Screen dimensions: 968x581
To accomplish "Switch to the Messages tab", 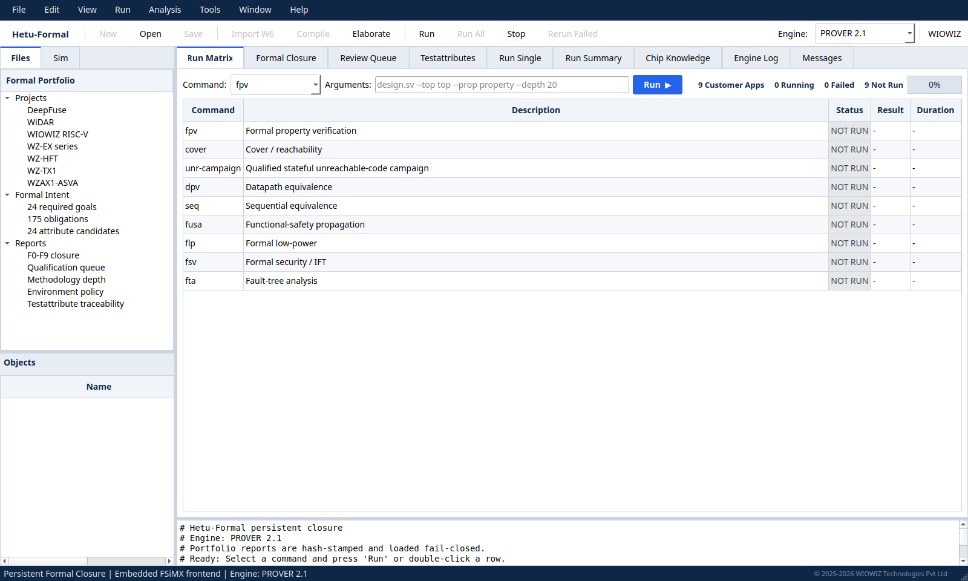I will point(822,58).
